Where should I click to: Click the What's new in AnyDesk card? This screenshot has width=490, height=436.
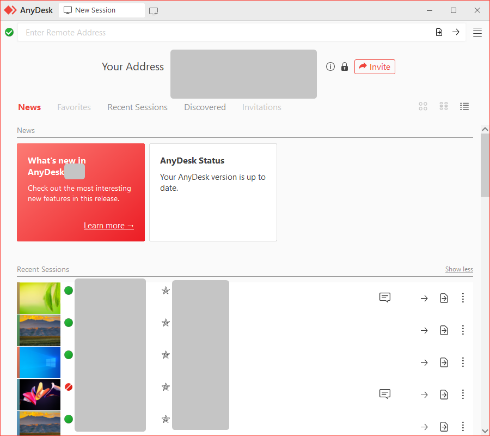pyautogui.click(x=81, y=192)
